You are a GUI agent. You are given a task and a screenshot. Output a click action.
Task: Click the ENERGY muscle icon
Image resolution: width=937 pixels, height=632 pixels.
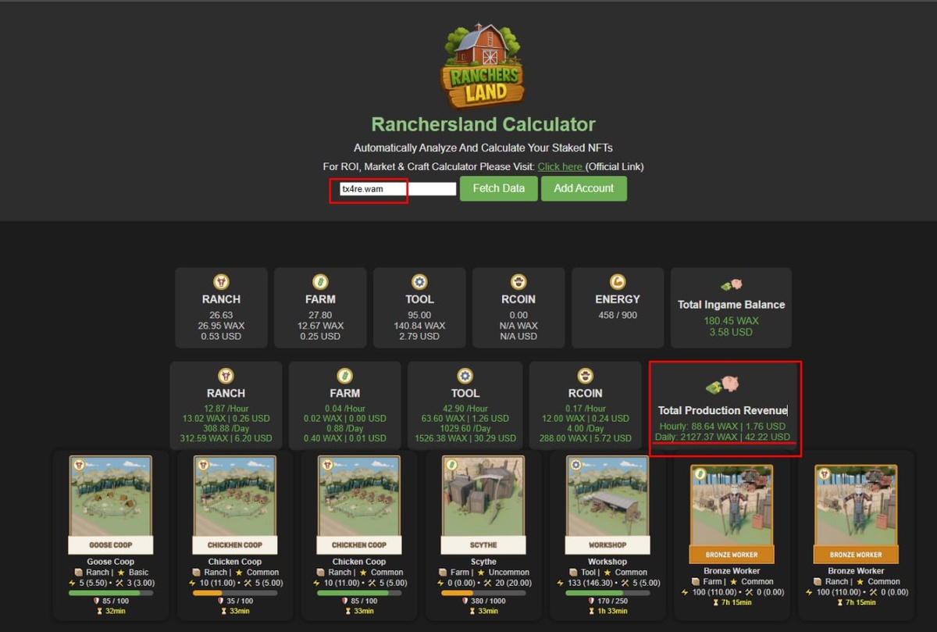pos(618,282)
